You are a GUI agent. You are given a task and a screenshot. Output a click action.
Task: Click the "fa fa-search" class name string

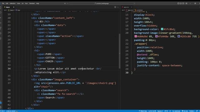point(66,94)
